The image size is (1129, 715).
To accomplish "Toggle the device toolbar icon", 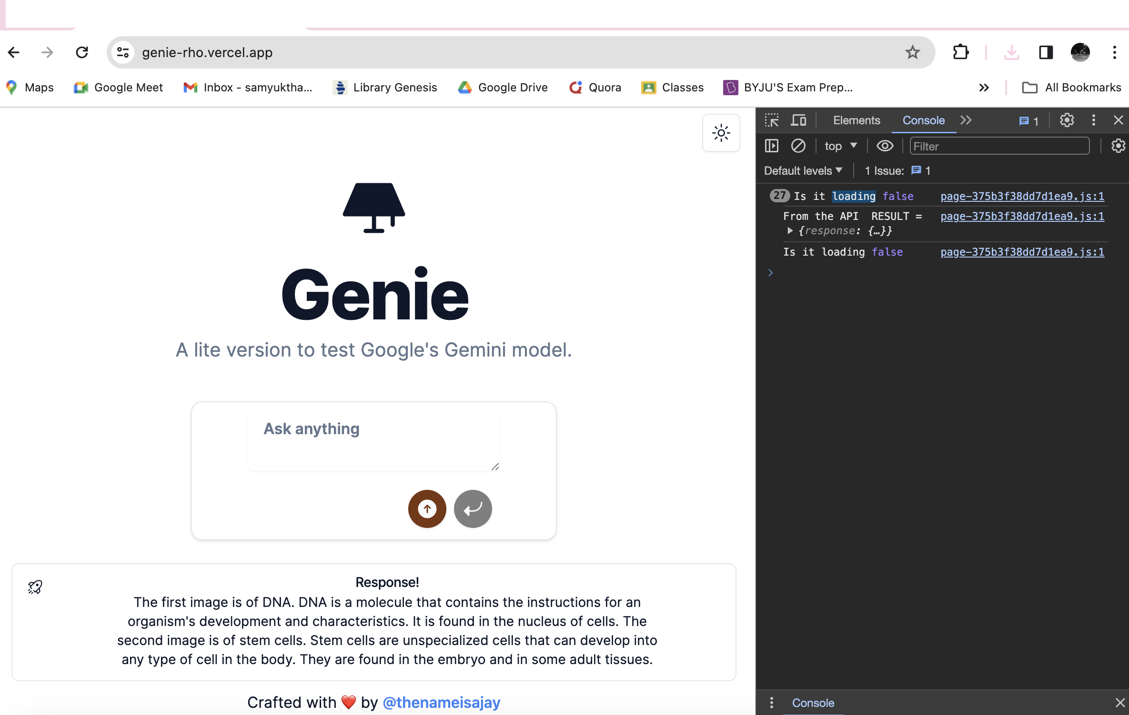I will [798, 120].
